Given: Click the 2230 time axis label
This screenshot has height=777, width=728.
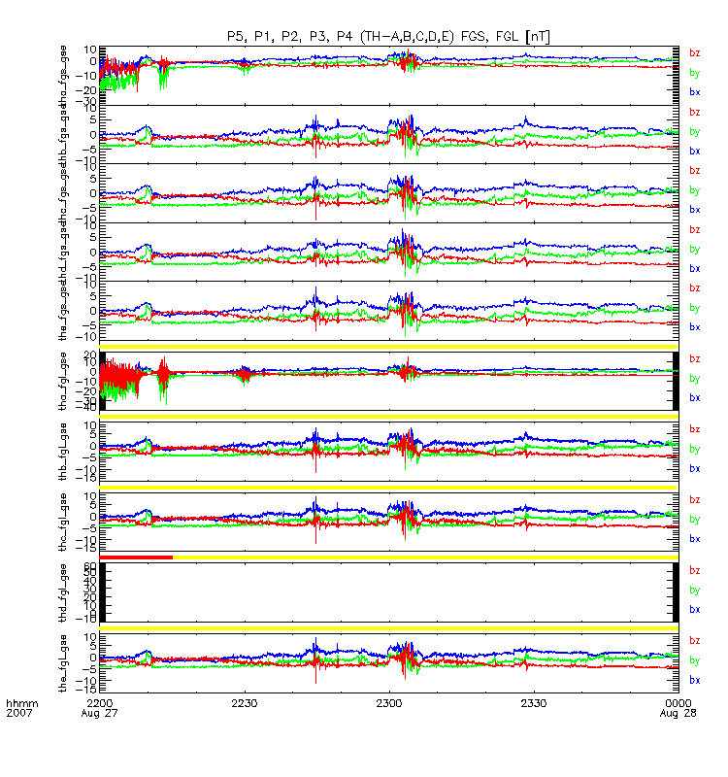Looking at the screenshot, I should point(245,703).
